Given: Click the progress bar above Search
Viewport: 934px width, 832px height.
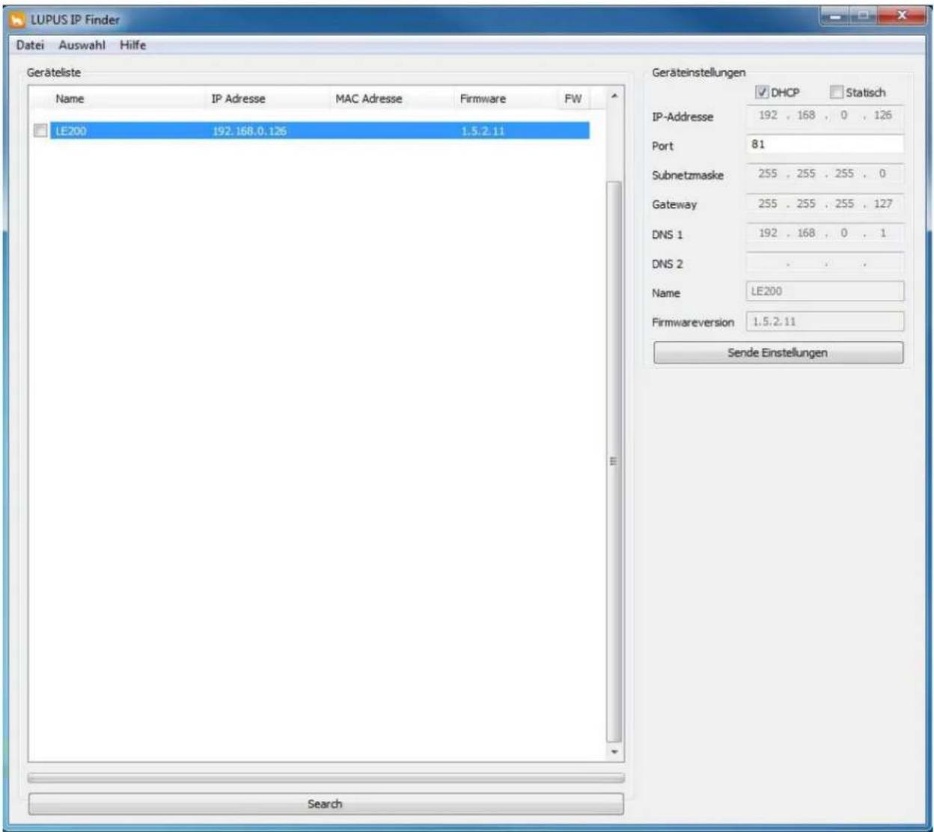Looking at the screenshot, I should 326,779.
